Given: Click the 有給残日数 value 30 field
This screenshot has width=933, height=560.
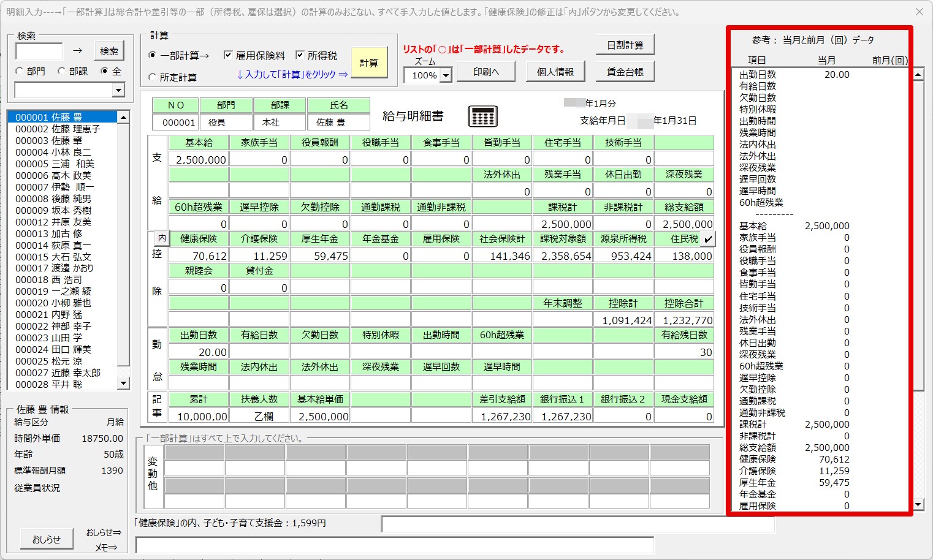Looking at the screenshot, I should (684, 352).
